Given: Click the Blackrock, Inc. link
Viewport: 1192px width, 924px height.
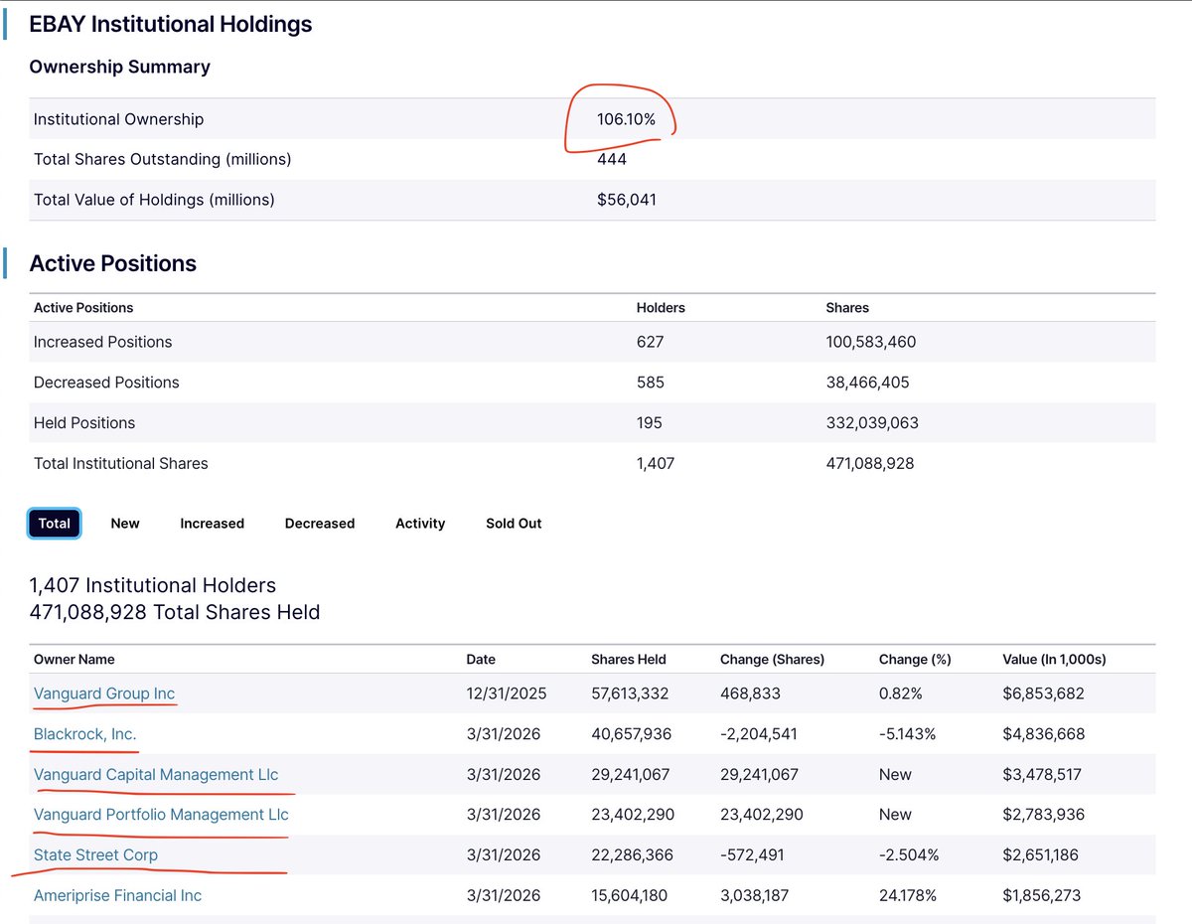Looking at the screenshot, I should pyautogui.click(x=85, y=734).
